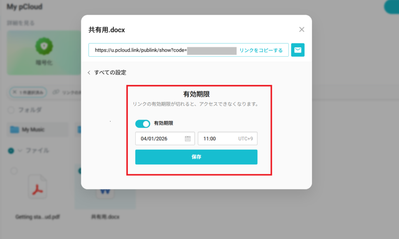Screen dimensions: 399x239
Task: Select the フォルダ radio circle
Action: [11, 110]
